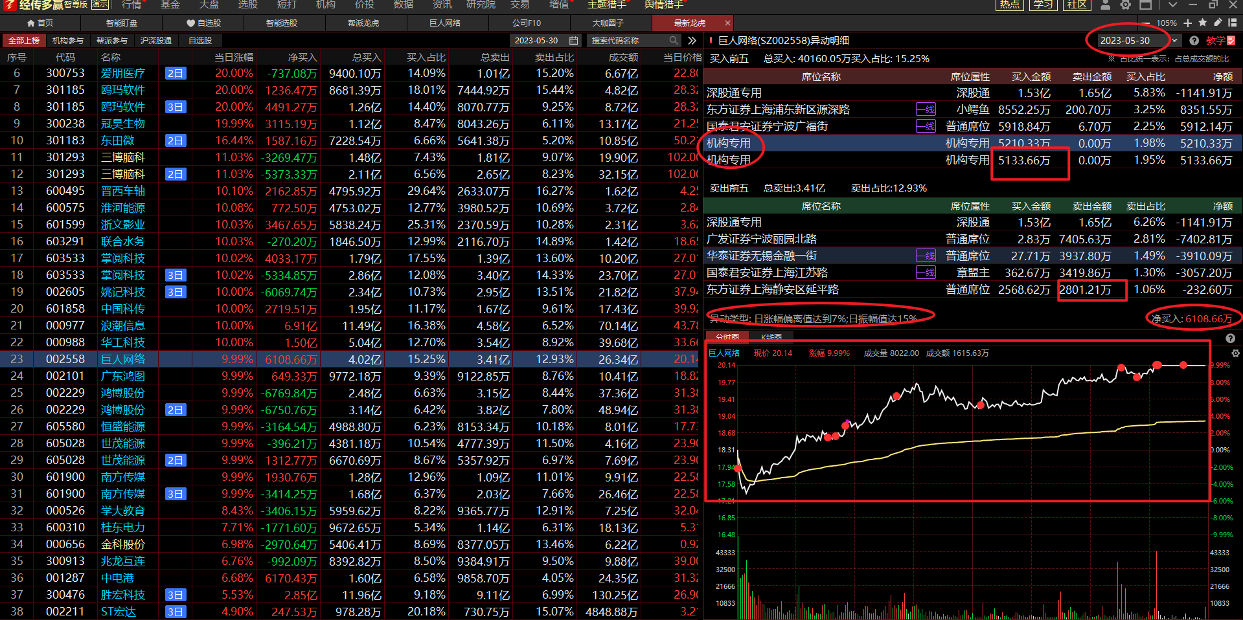Open stock 巨人网络 in the list
This screenshot has height=620, width=1243.
pos(123,359)
